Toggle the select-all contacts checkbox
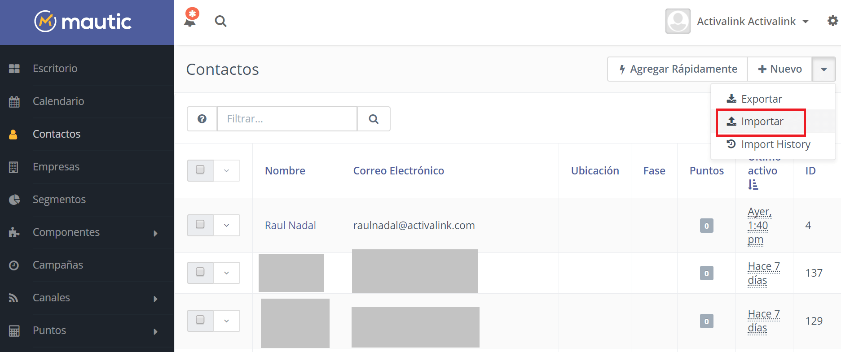This screenshot has width=841, height=352. pos(200,169)
